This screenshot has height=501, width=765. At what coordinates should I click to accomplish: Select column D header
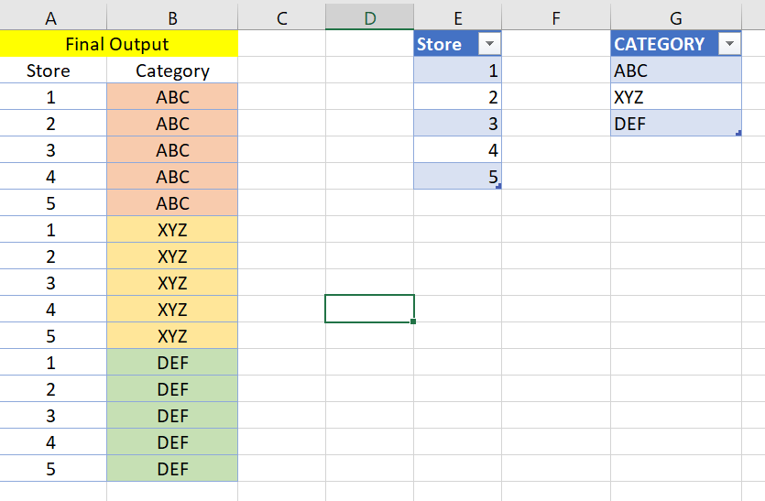click(x=370, y=18)
